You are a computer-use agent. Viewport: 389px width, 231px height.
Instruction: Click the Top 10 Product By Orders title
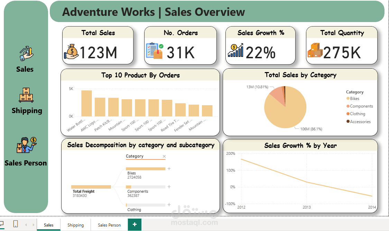coord(140,75)
